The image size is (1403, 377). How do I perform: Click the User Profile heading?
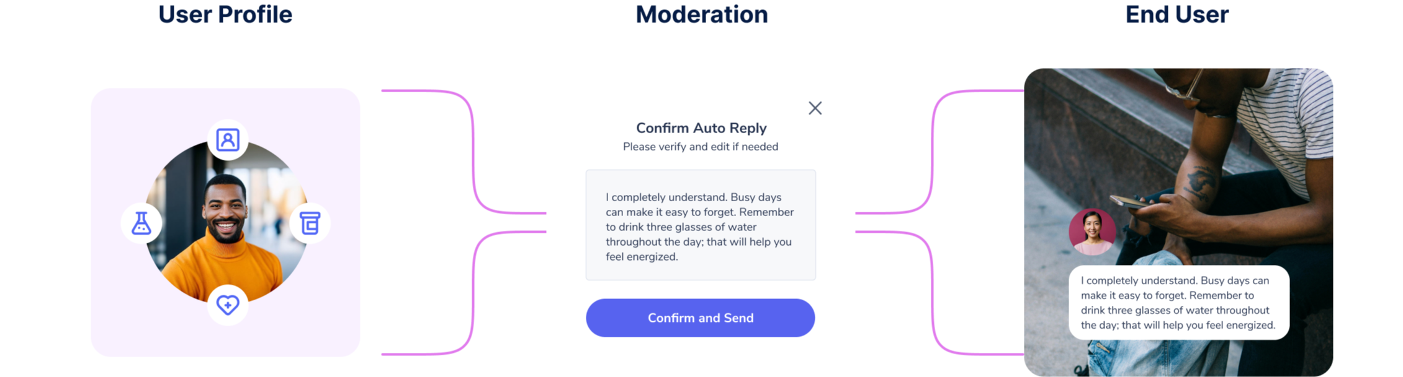225,15
